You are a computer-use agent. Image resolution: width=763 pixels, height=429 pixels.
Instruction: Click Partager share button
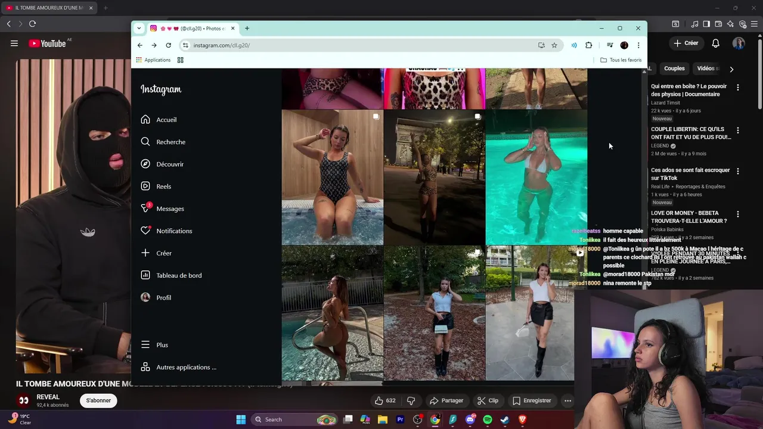446,400
